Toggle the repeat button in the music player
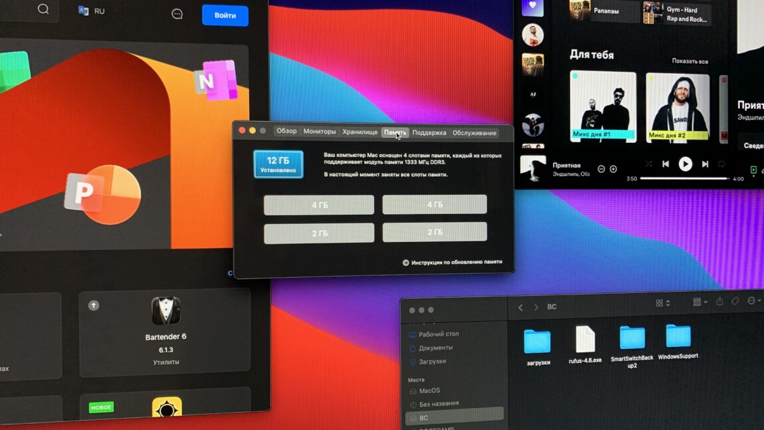 point(721,164)
